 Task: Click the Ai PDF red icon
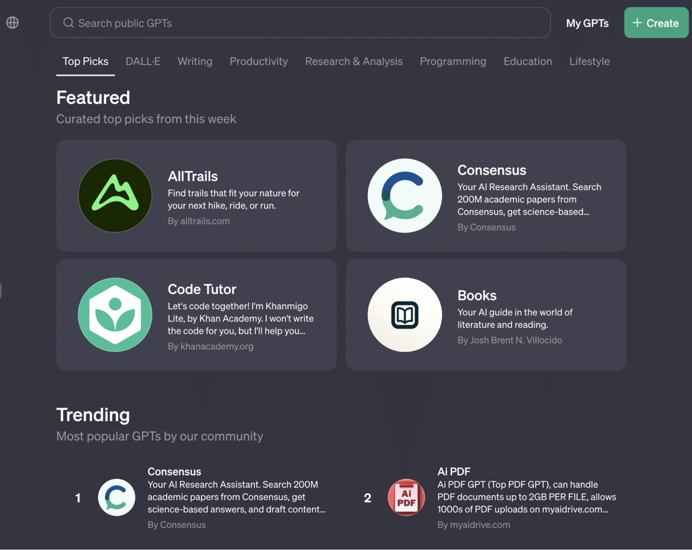coord(406,497)
